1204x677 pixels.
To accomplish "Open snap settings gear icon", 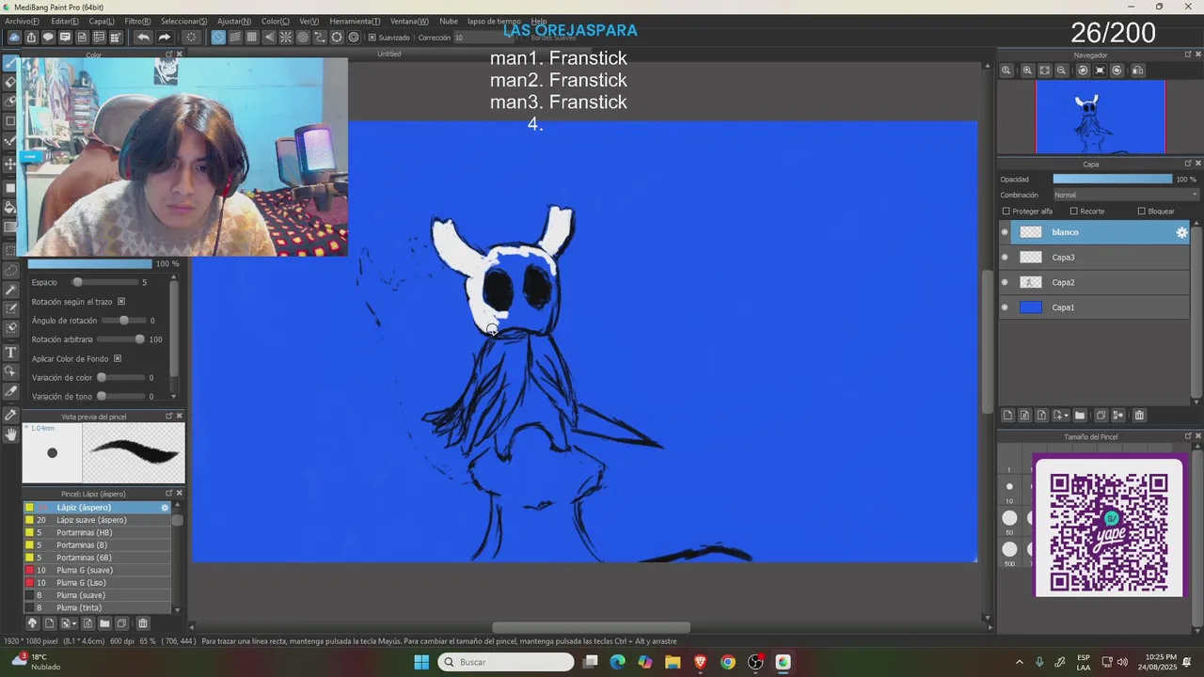I will click(354, 38).
